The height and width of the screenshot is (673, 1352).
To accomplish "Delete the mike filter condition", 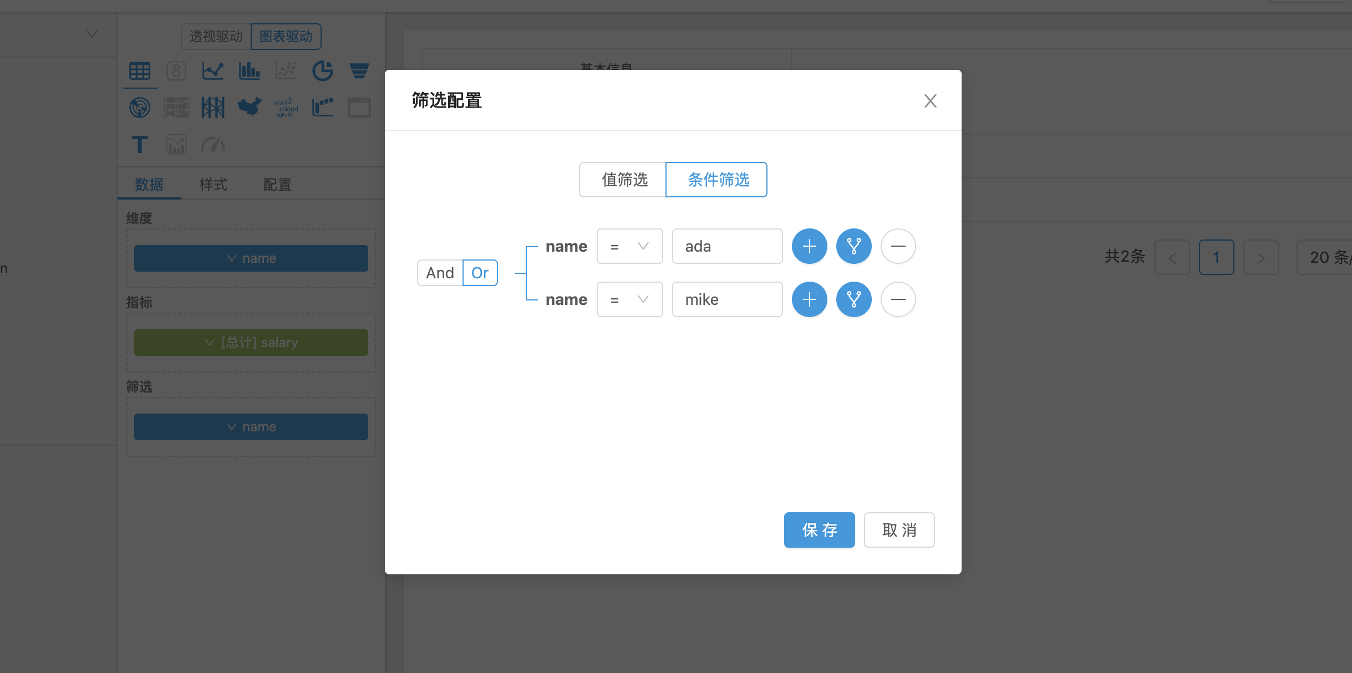I will [x=898, y=299].
